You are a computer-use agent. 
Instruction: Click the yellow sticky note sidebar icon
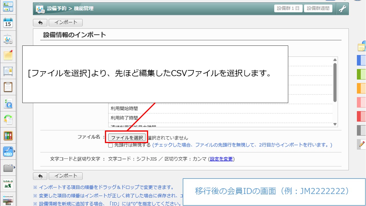tap(8, 55)
